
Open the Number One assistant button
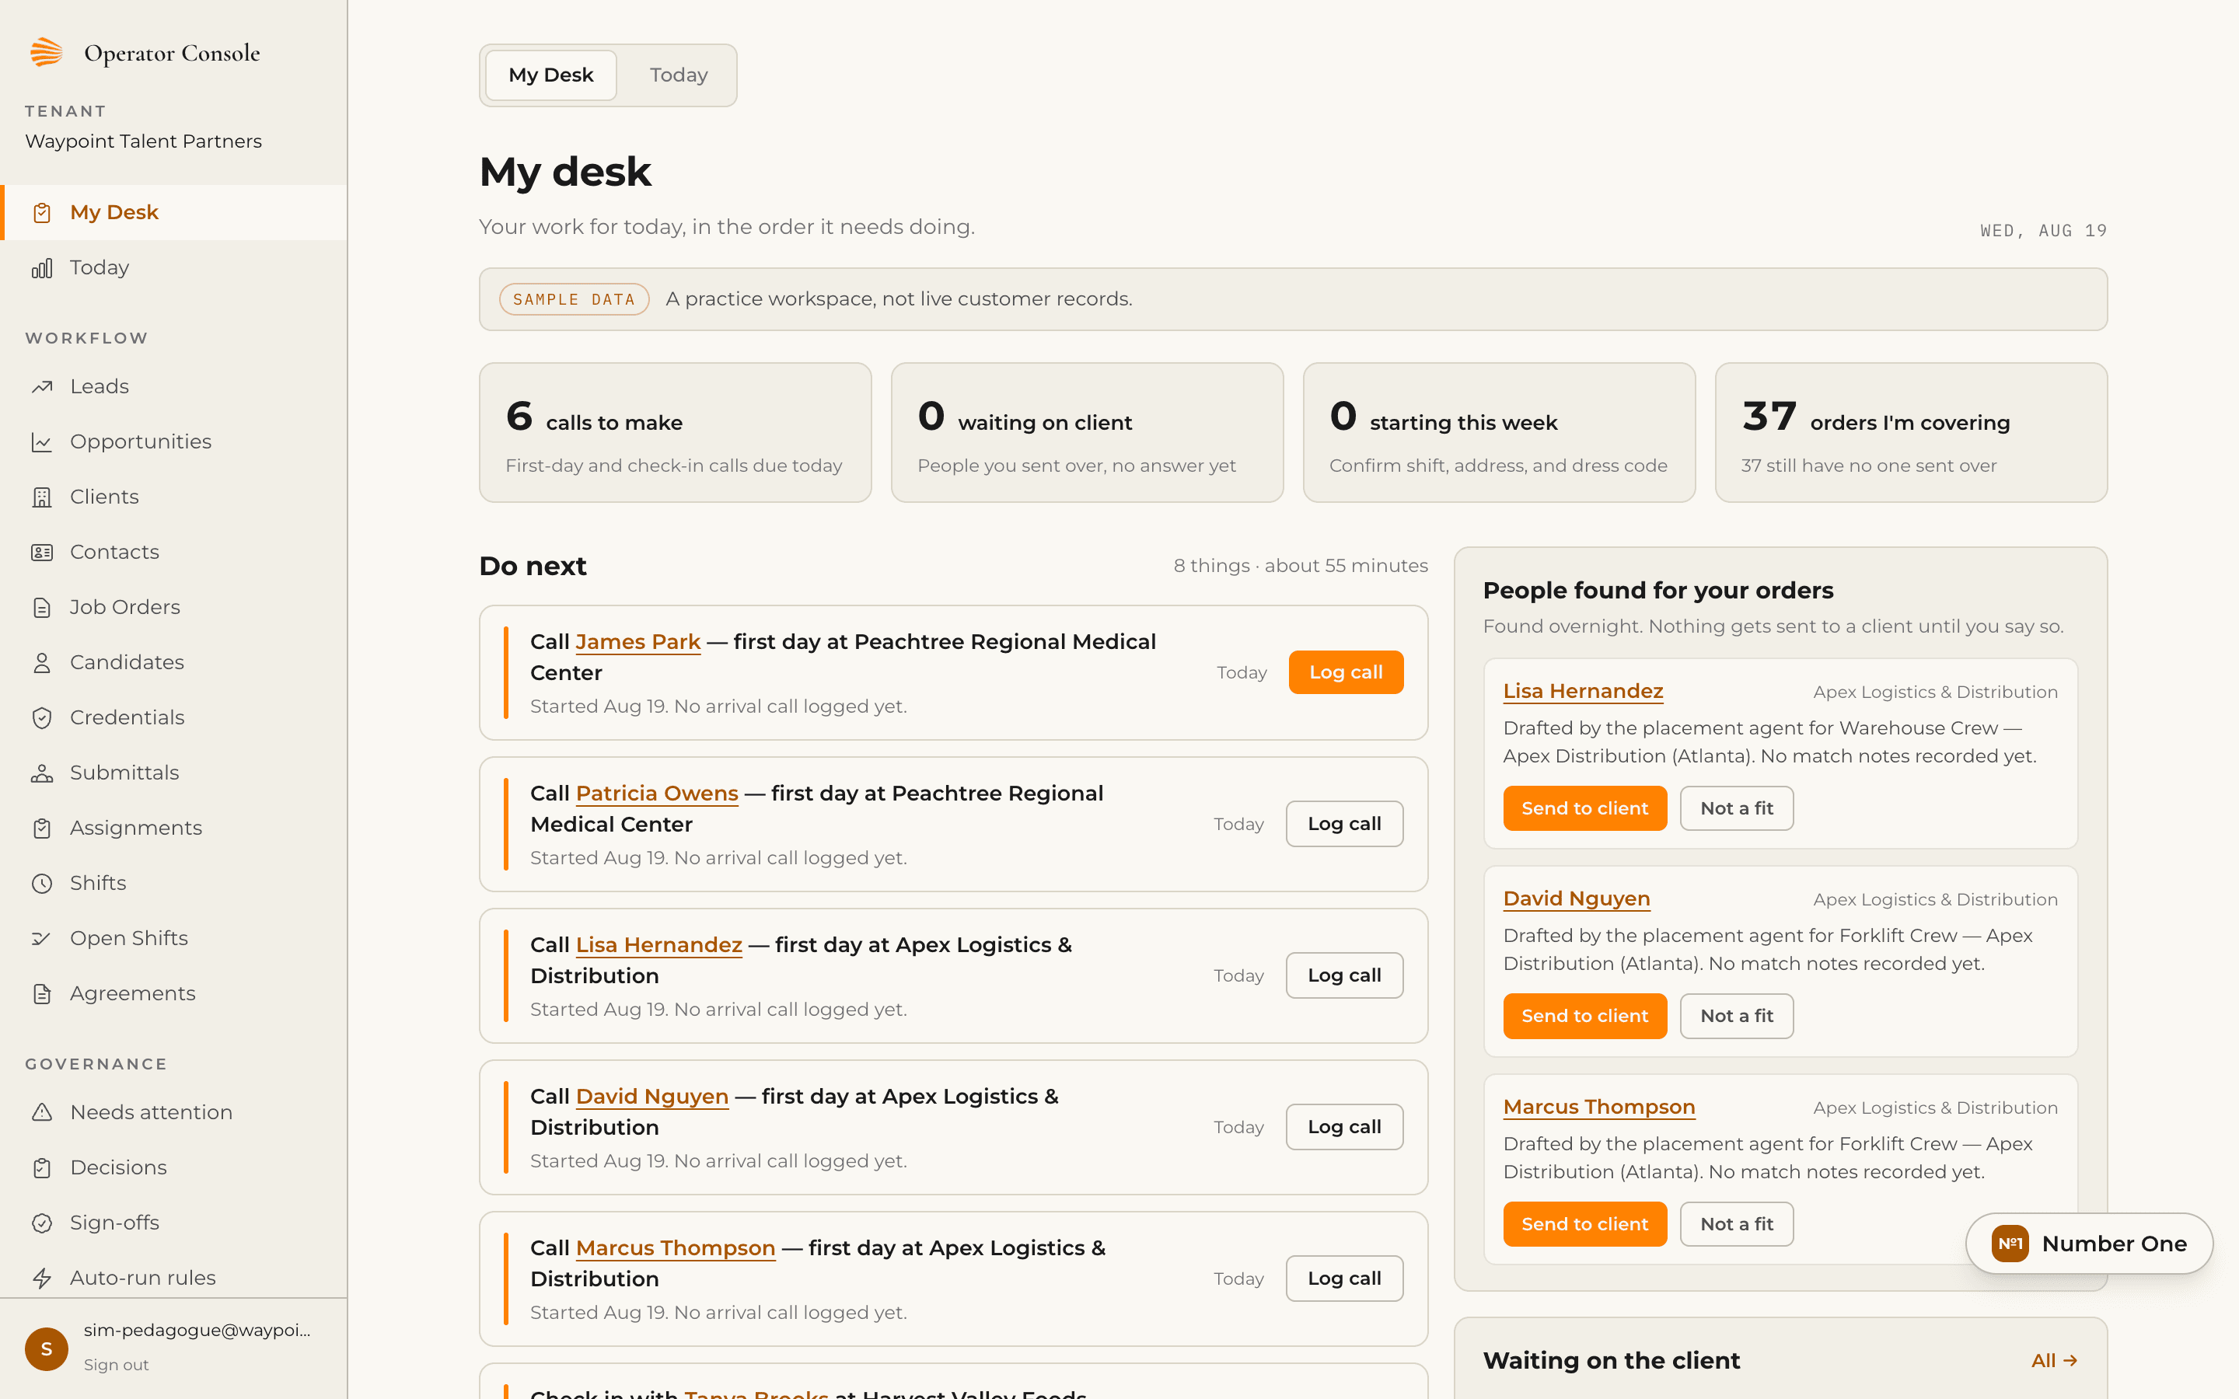coord(2089,1244)
